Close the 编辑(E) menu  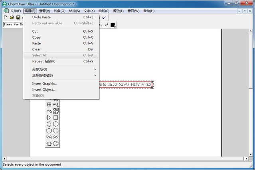pyautogui.click(x=30, y=11)
